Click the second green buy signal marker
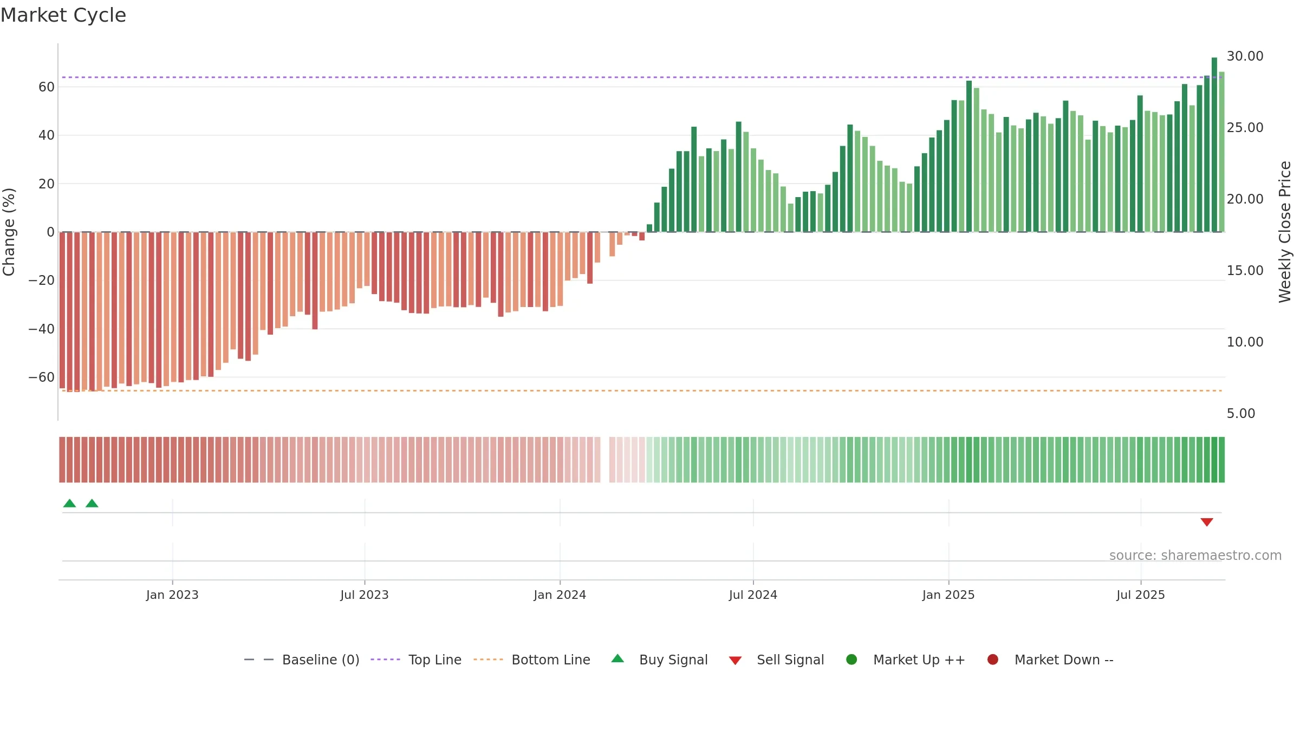The image size is (1300, 731). tap(92, 504)
